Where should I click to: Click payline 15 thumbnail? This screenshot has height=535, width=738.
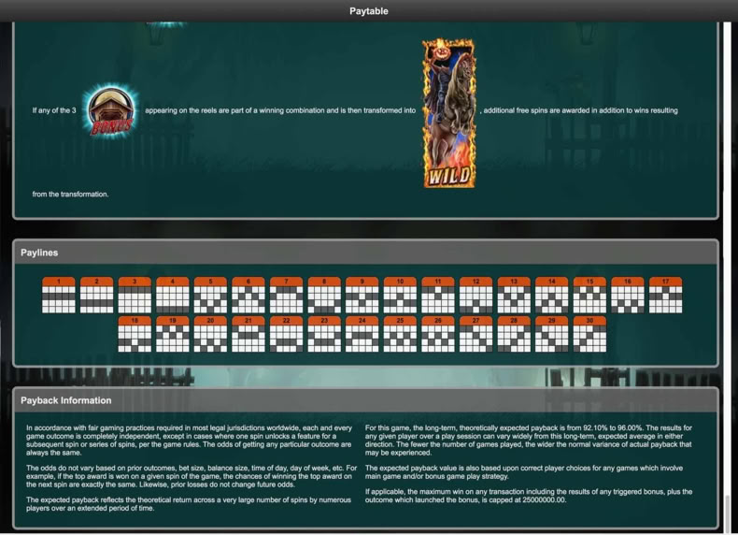[x=589, y=295]
